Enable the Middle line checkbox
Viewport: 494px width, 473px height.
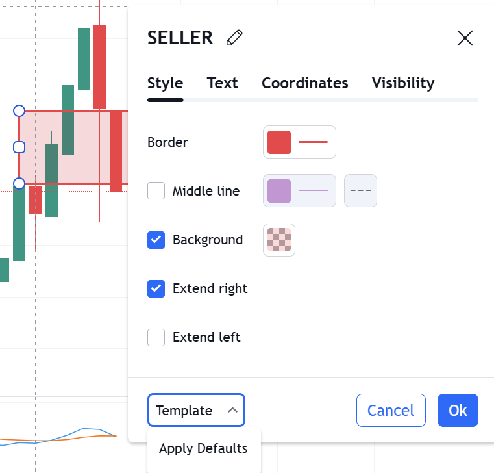tap(156, 190)
